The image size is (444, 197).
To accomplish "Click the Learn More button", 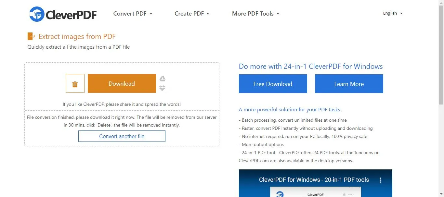I will coord(349,84).
